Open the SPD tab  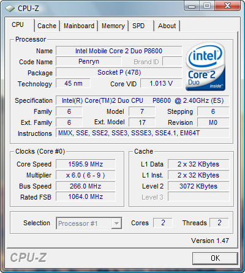point(141,26)
